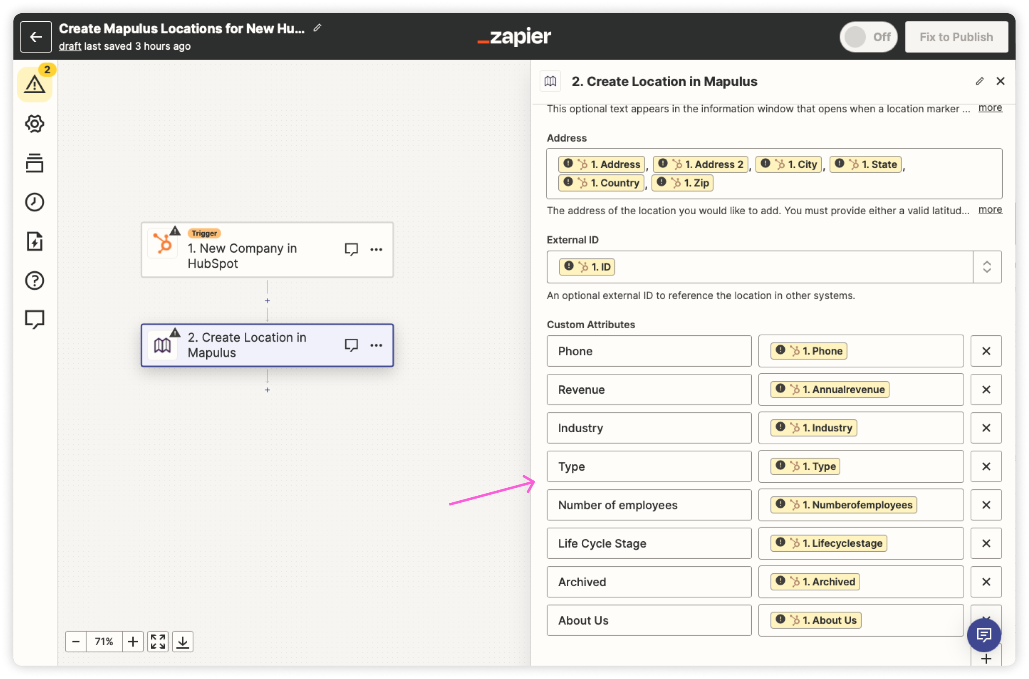The width and height of the screenshot is (1029, 679).
Task: Open the External ID dropdown selector
Action: click(x=987, y=267)
